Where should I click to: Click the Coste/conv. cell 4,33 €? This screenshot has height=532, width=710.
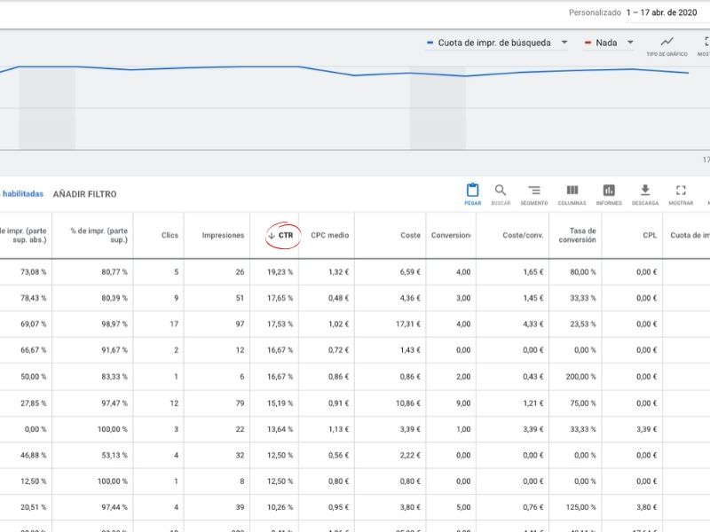pos(533,324)
